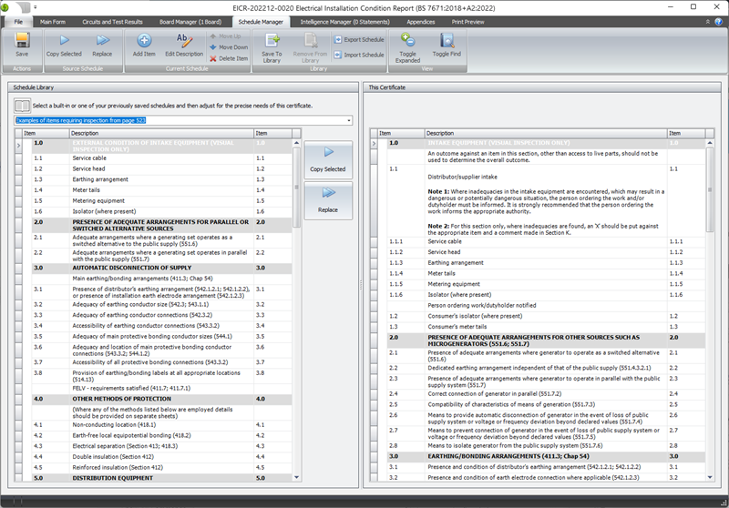Viewport: 729px width, 508px height.
Task: Click Copy Selected in the ribbon toolbar
Action: coord(64,44)
